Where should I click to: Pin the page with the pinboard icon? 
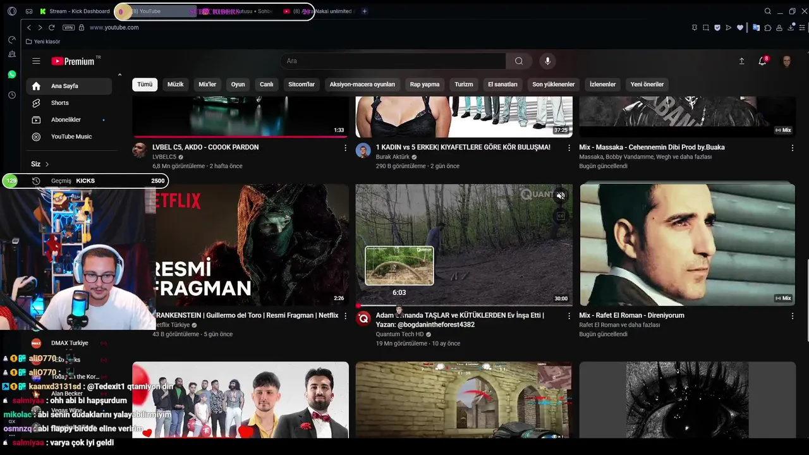click(x=695, y=28)
